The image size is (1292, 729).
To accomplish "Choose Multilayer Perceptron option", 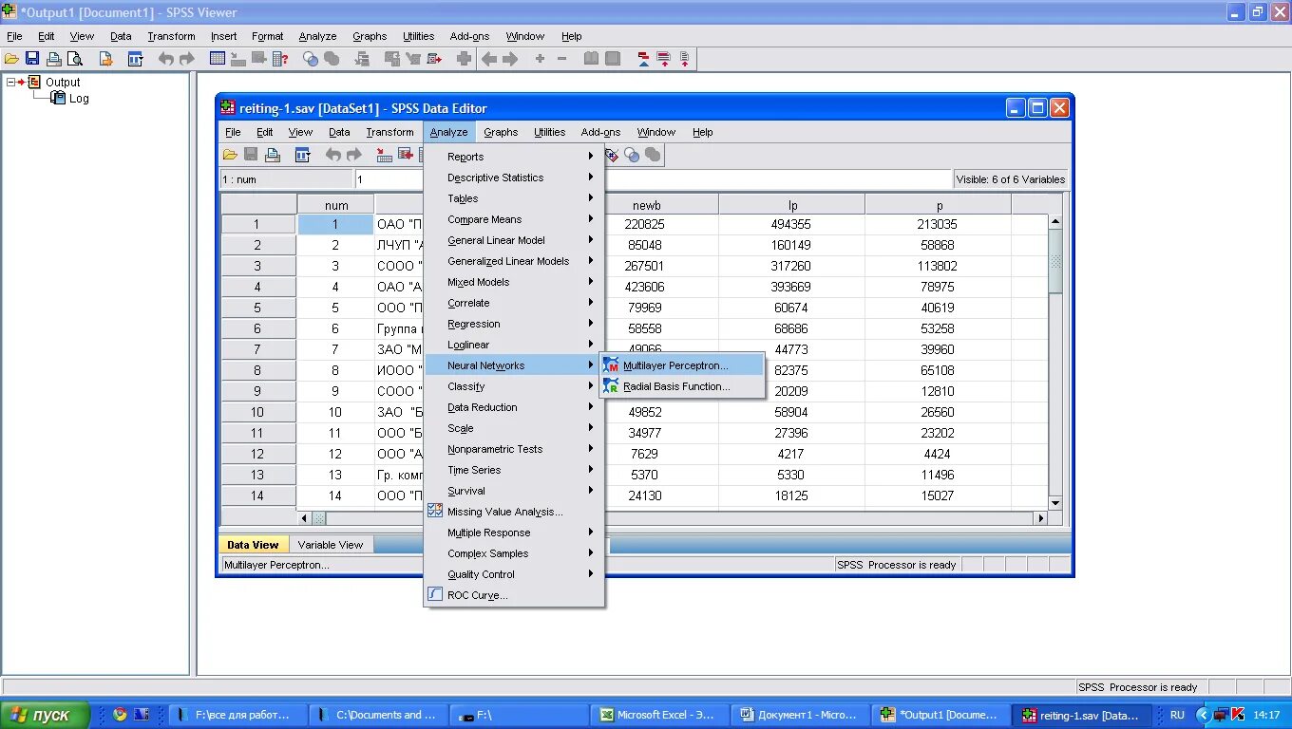I will coord(682,365).
